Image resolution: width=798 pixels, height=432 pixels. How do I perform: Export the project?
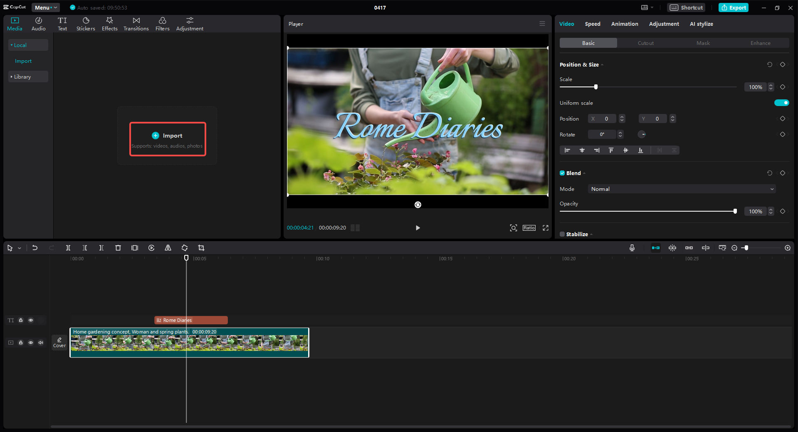coord(733,7)
